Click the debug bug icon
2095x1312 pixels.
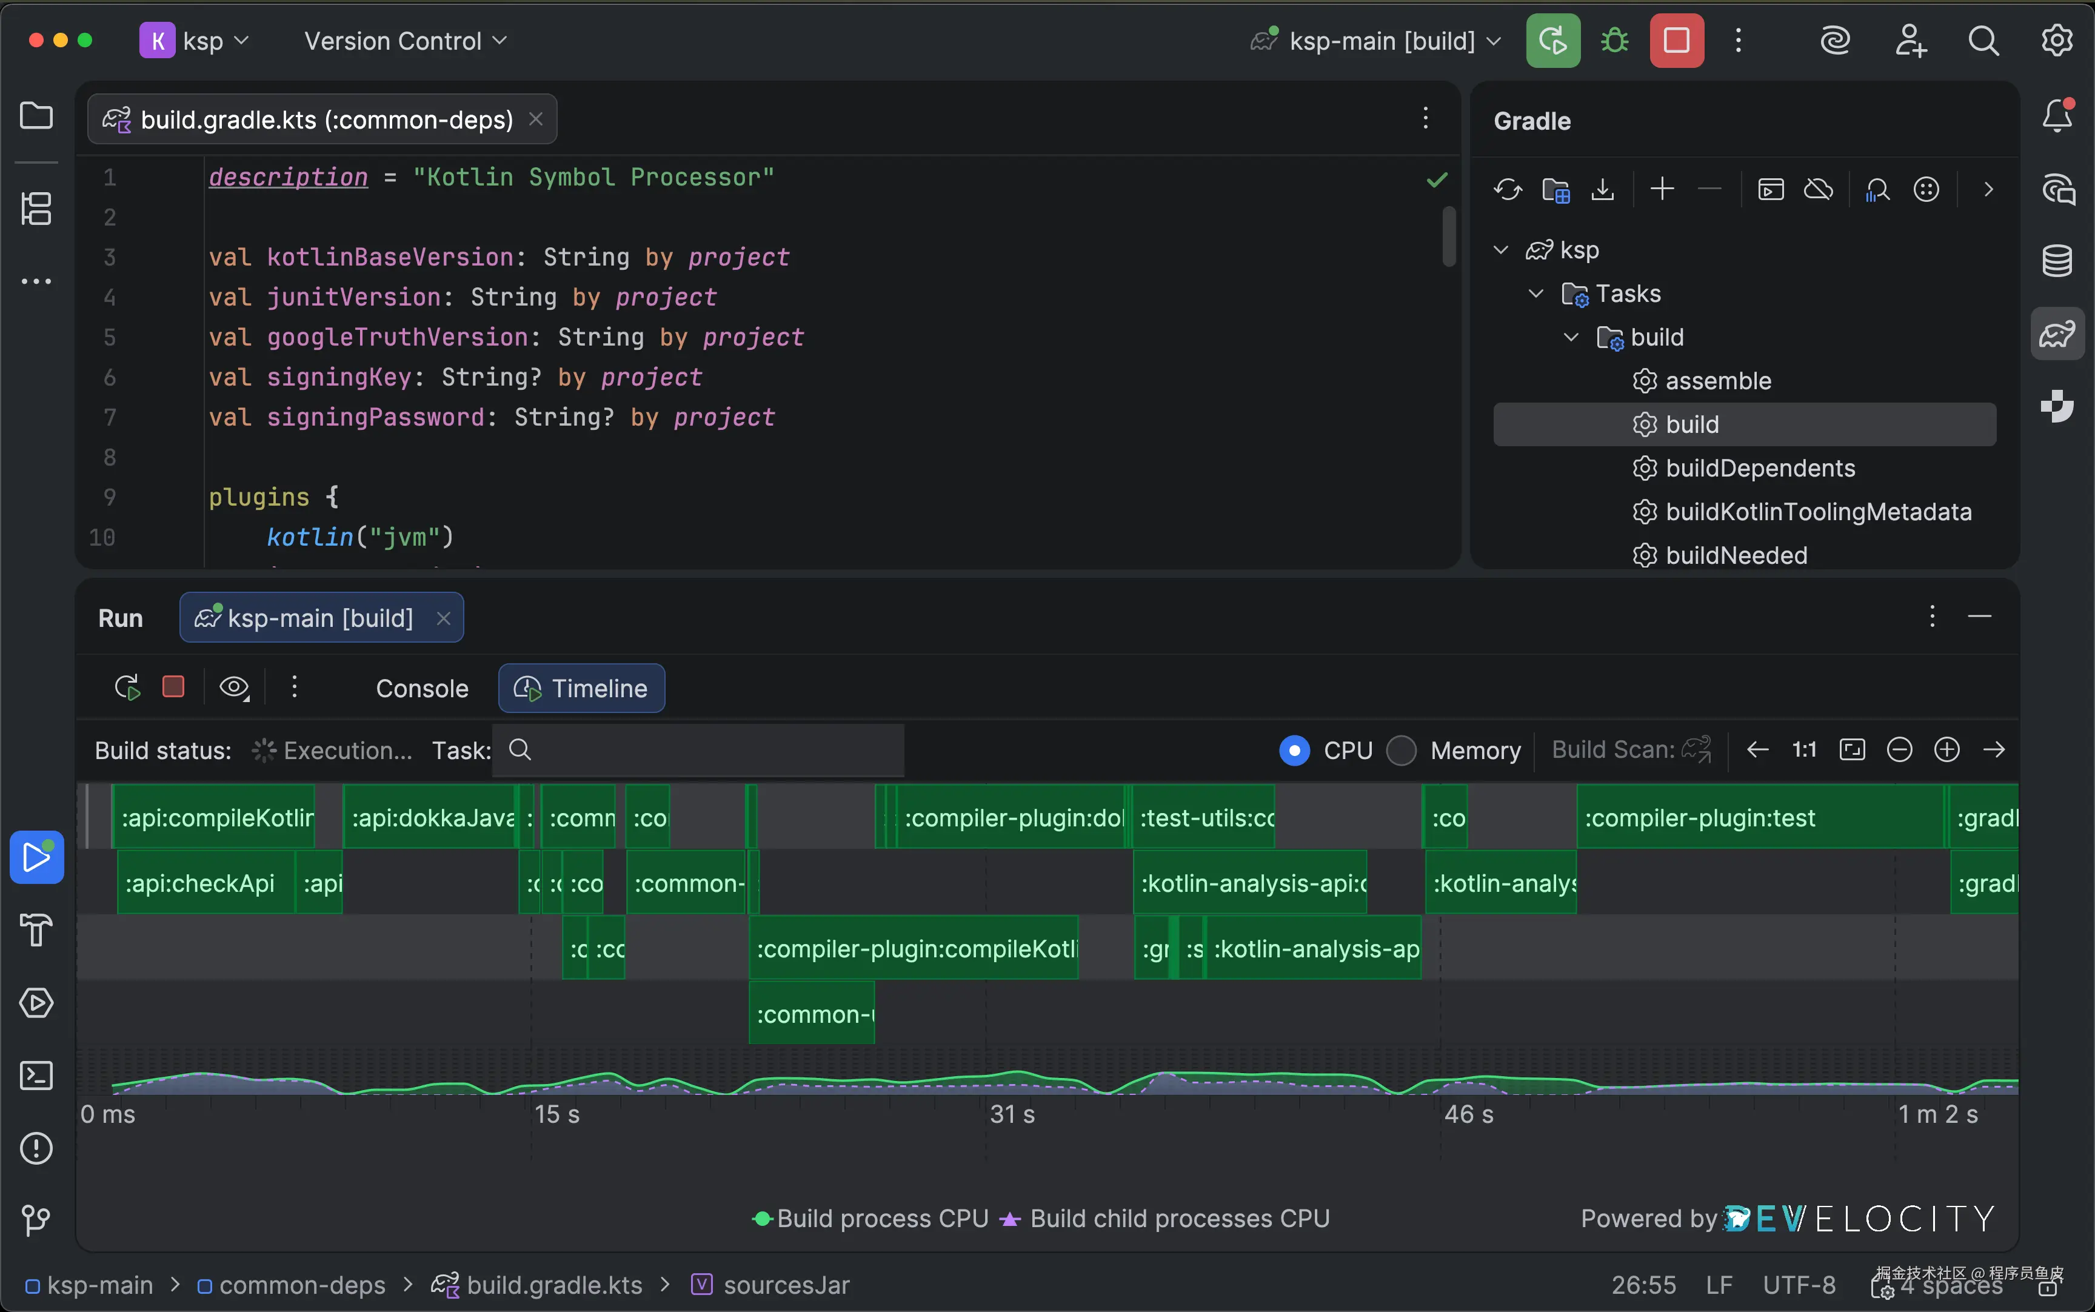[1614, 41]
